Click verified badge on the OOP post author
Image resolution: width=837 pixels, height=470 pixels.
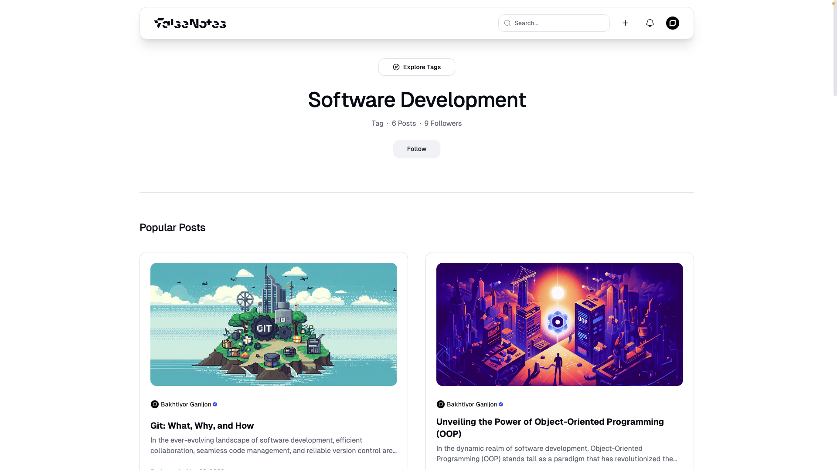501,404
